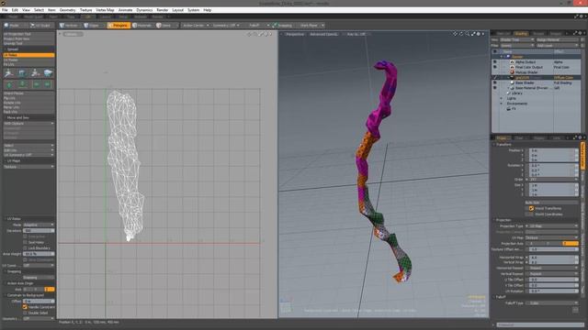
Task: Click Project from View button
Action: [28, 38]
